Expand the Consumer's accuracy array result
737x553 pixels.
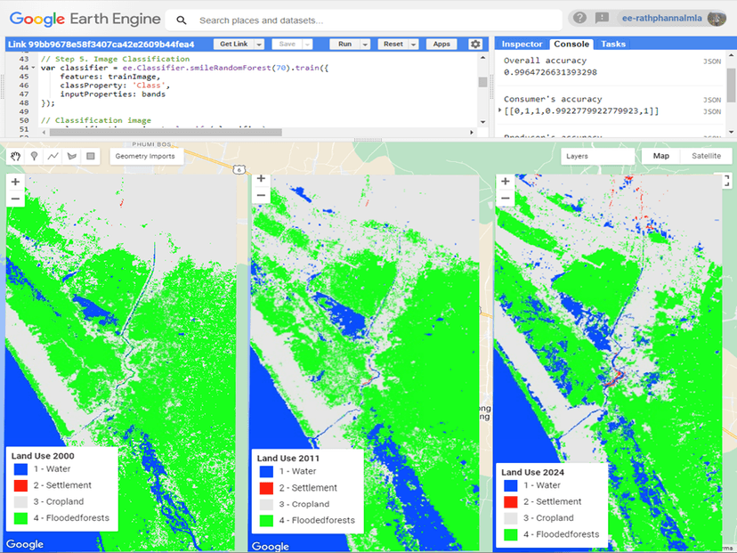[x=500, y=110]
